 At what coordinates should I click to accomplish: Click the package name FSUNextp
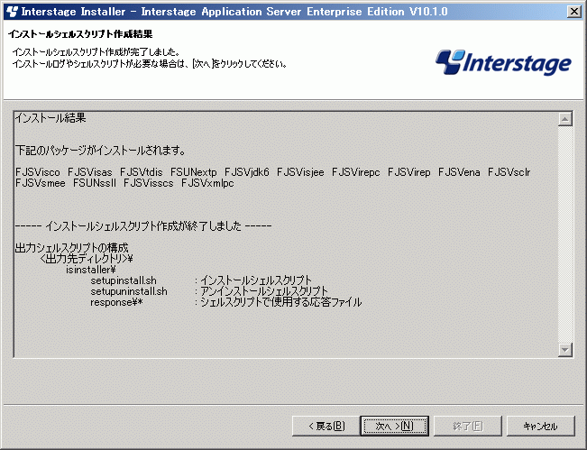coord(194,172)
